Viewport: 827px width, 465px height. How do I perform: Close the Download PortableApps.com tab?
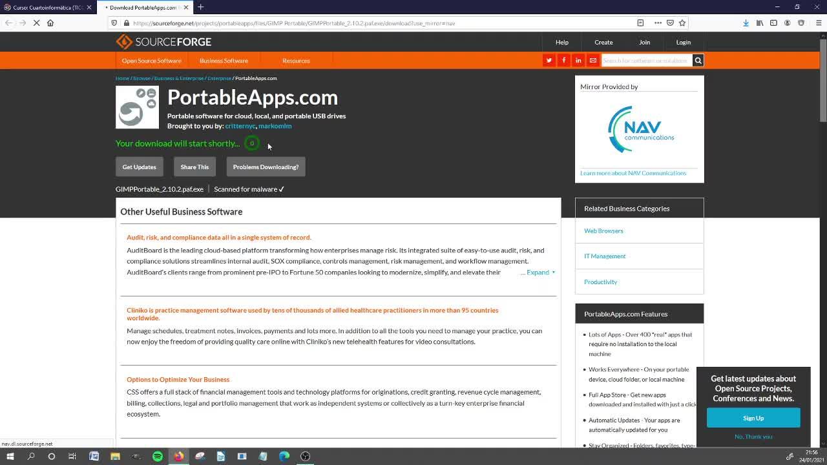[x=187, y=7]
